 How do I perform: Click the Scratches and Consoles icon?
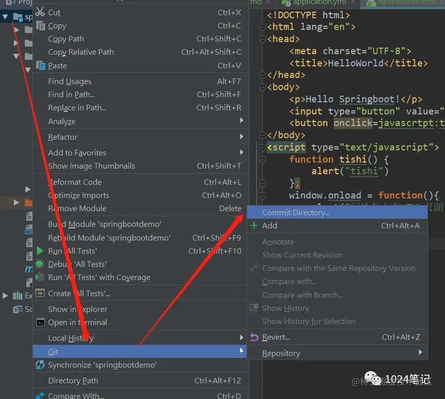18,309
